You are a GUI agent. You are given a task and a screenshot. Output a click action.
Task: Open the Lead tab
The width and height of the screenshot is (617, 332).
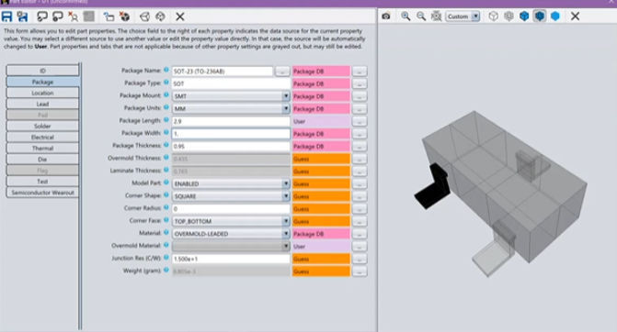[42, 104]
